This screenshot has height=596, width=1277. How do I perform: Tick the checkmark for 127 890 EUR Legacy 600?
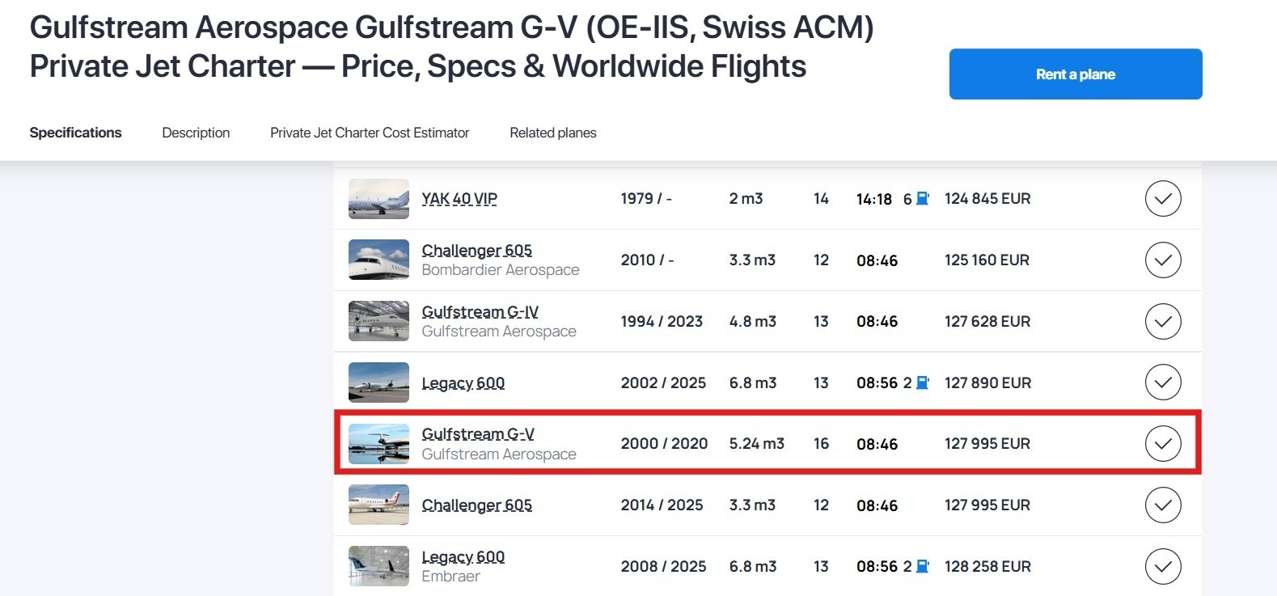[x=1162, y=383]
